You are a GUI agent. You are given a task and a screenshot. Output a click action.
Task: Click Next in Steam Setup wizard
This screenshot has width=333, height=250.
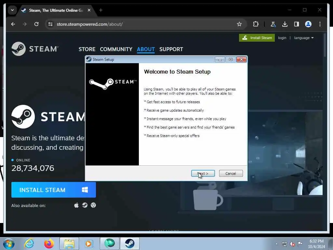(203, 174)
